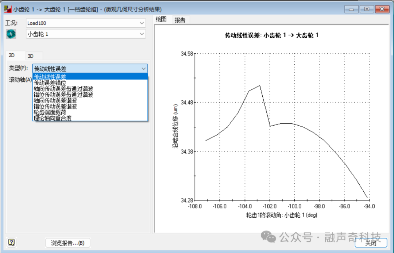The height and width of the screenshot is (253, 394).
Task: Click the 浏览报告...(B) button
Action: pos(67,243)
